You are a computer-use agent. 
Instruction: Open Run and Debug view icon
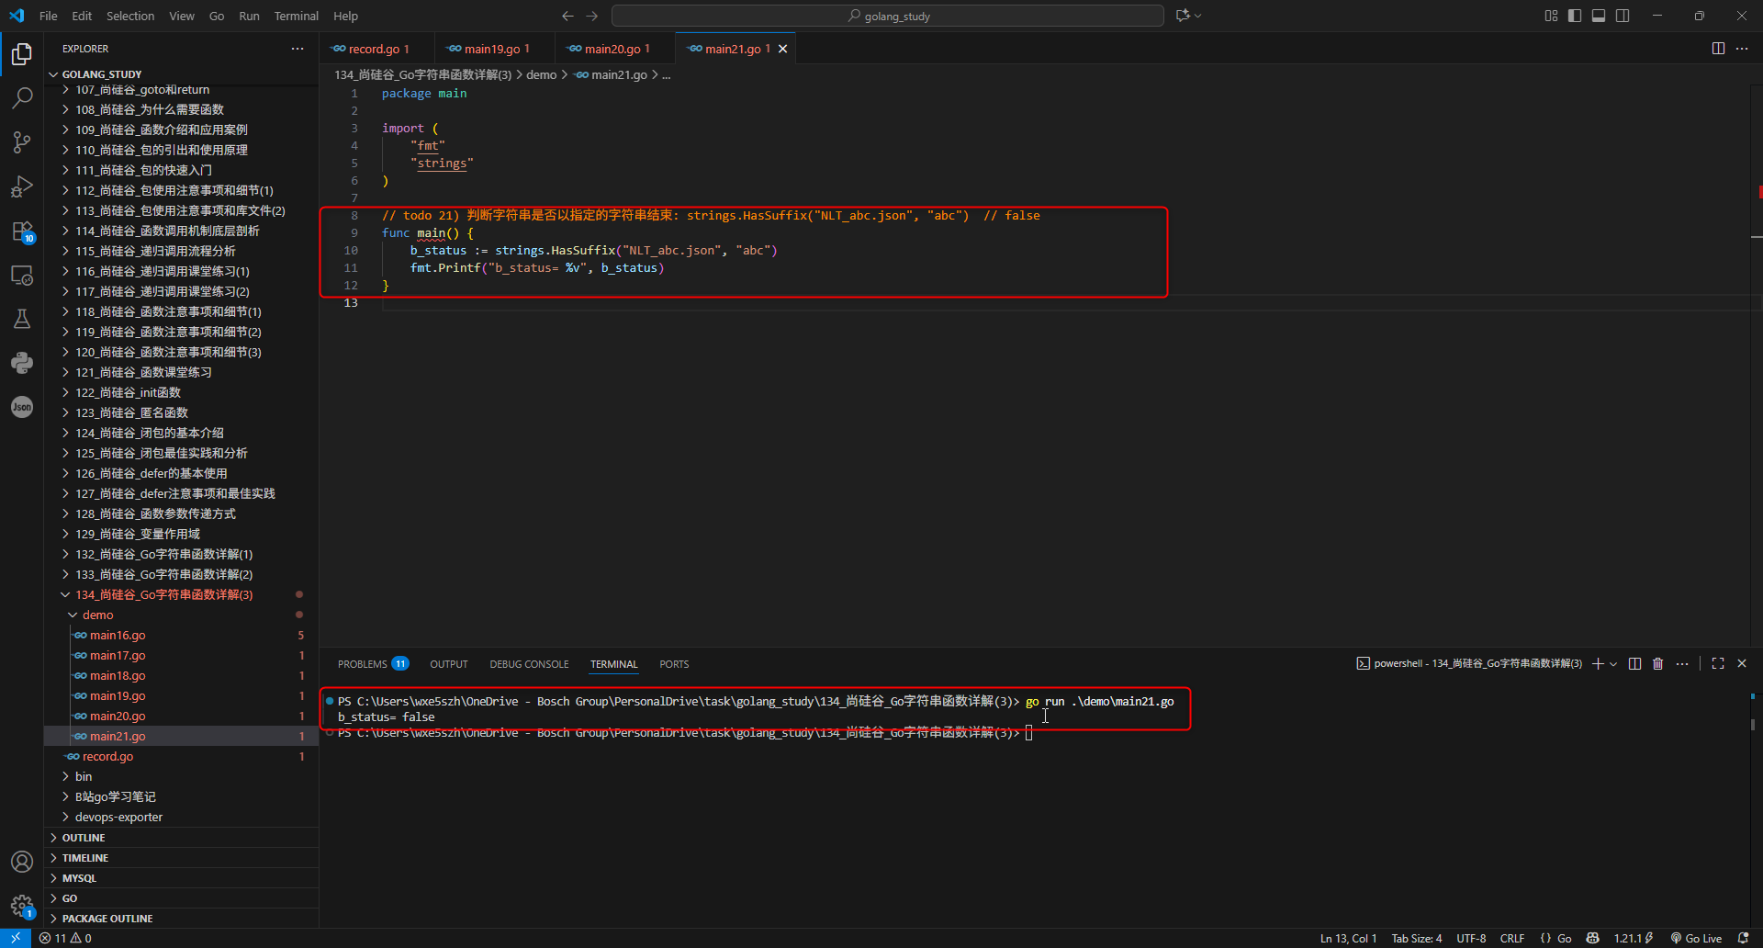pyautogui.click(x=22, y=186)
